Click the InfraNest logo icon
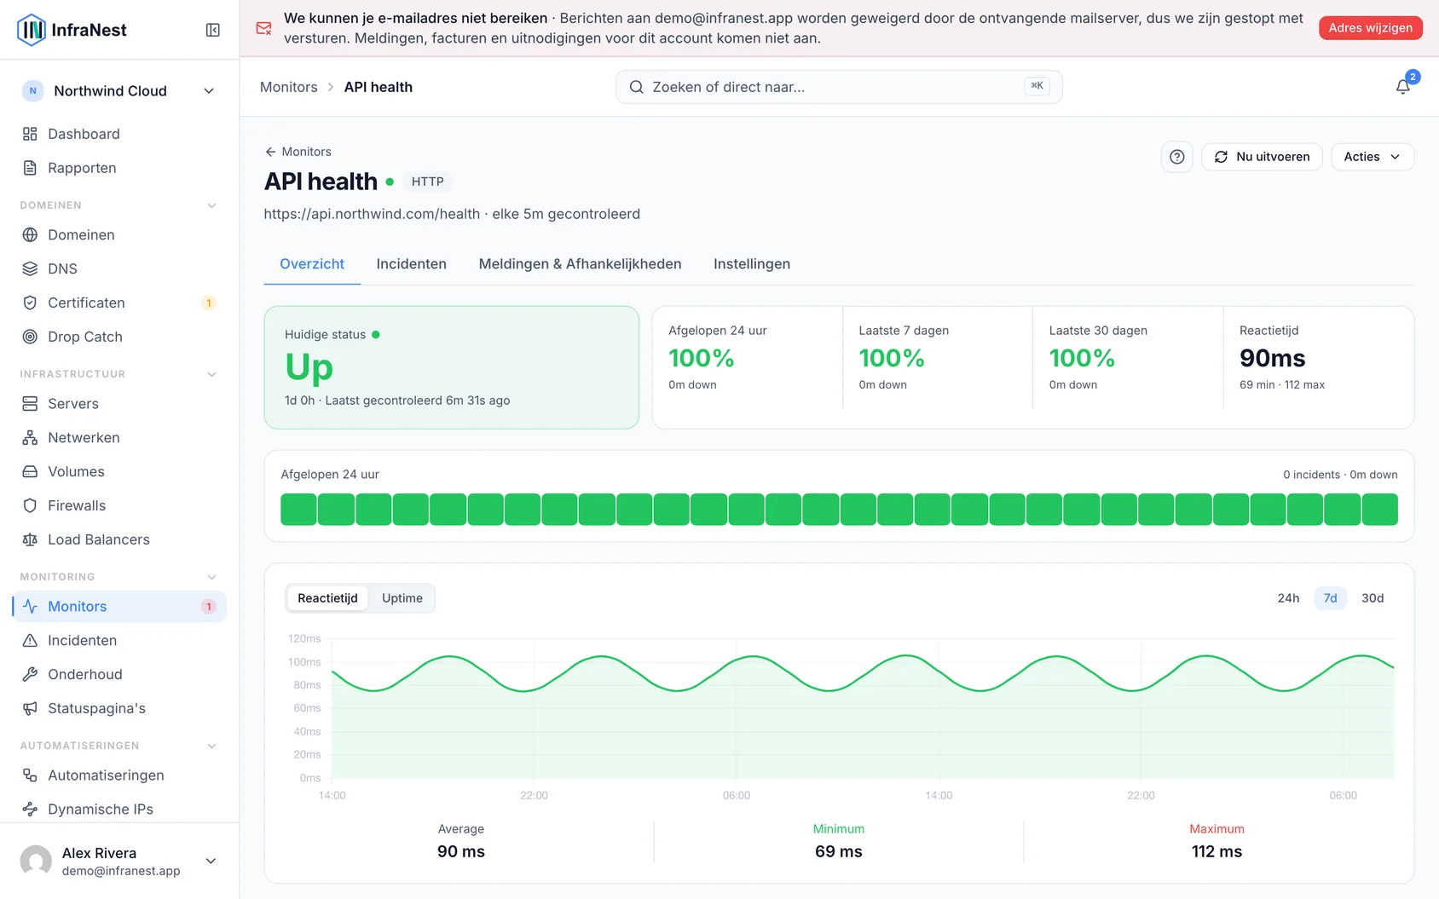 [32, 30]
